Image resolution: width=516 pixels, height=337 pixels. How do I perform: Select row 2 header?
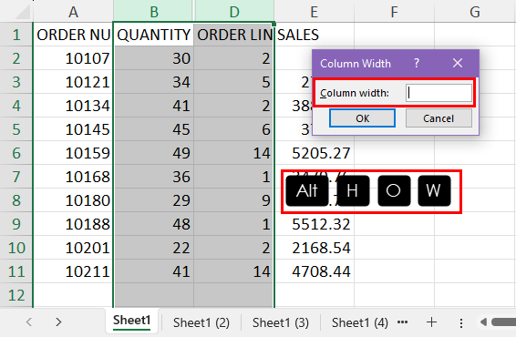click(16, 58)
